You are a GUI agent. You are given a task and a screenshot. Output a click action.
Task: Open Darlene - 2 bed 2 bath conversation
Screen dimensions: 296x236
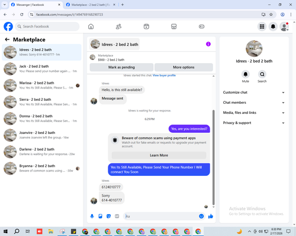point(41,152)
